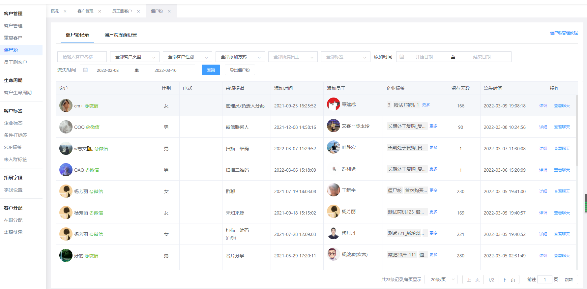
Task: Open the 僵尸粉管理教程 link
Action: 564,33
